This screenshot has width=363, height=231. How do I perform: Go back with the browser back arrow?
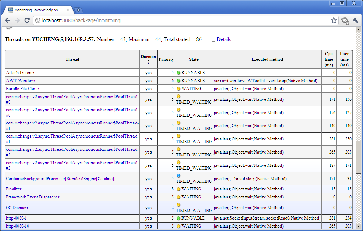tap(7, 20)
